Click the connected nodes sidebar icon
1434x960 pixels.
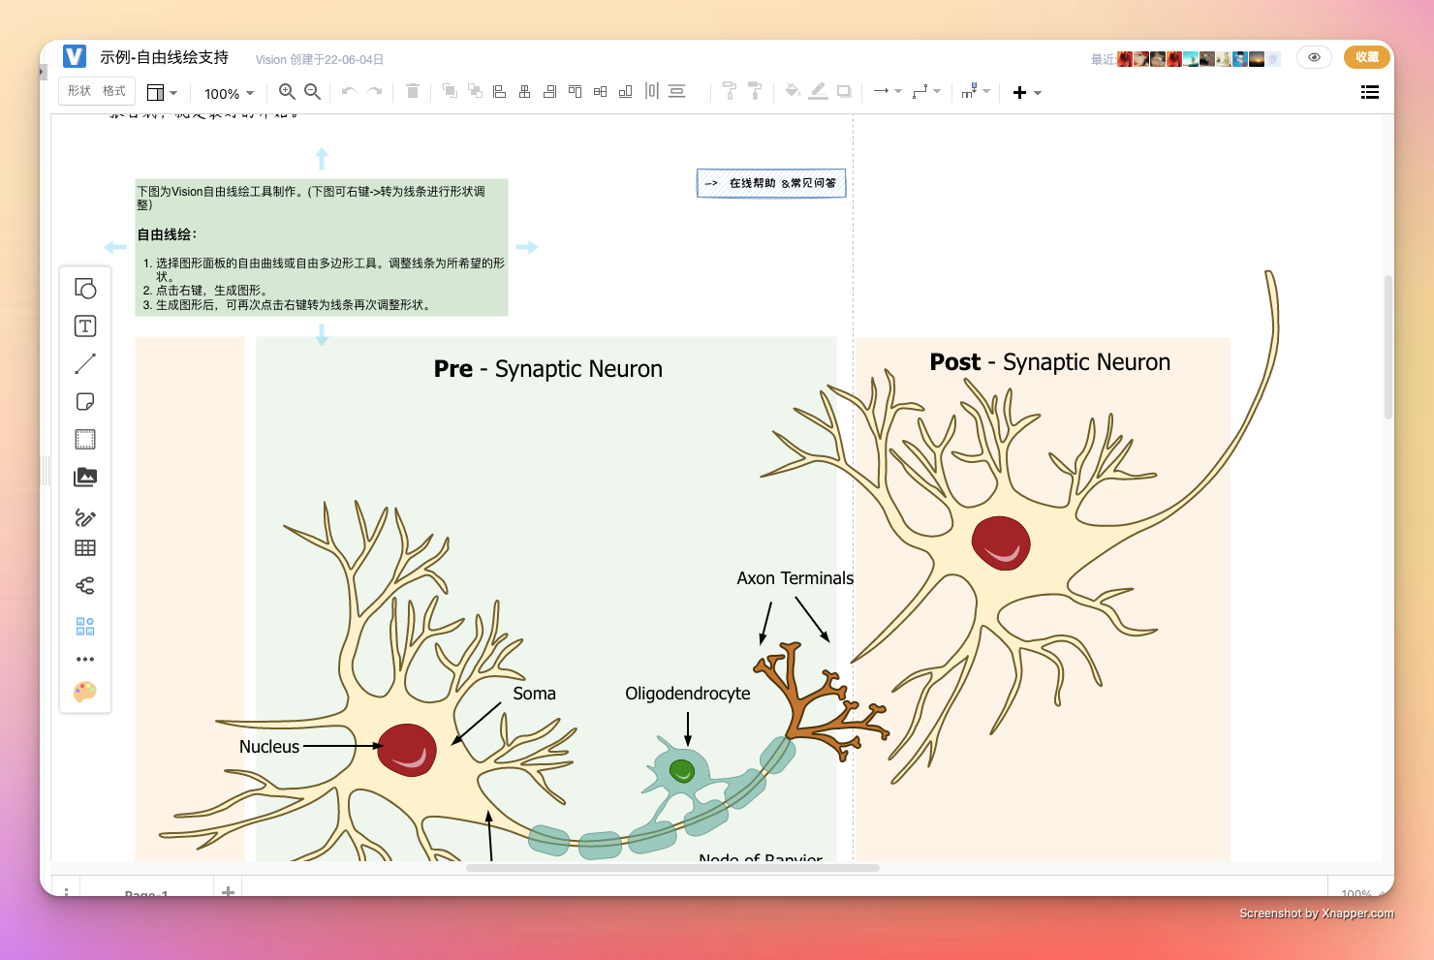click(x=85, y=585)
